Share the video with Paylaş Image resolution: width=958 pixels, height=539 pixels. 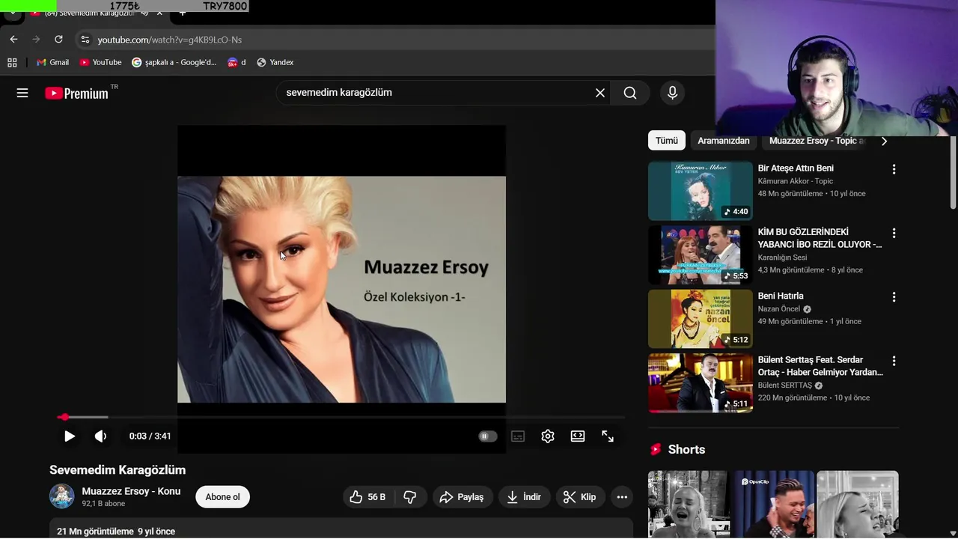462,497
